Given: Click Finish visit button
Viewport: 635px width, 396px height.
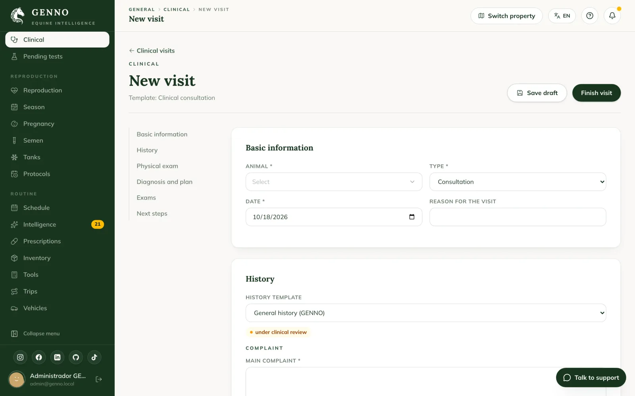Looking at the screenshot, I should [x=597, y=93].
